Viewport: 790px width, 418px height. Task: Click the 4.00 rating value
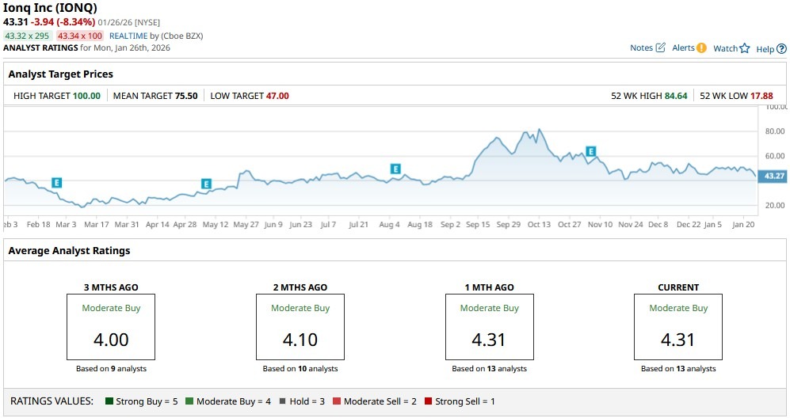[111, 340]
